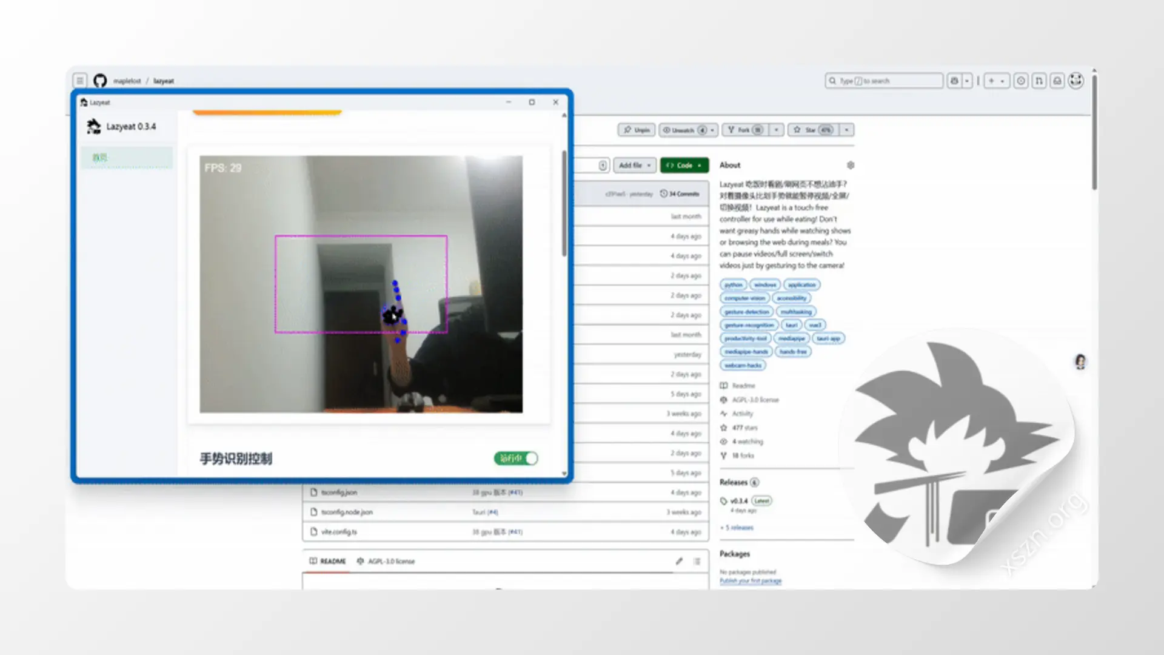The image size is (1164, 655).
Task: Click 'Publish your first package' link
Action: tap(751, 581)
